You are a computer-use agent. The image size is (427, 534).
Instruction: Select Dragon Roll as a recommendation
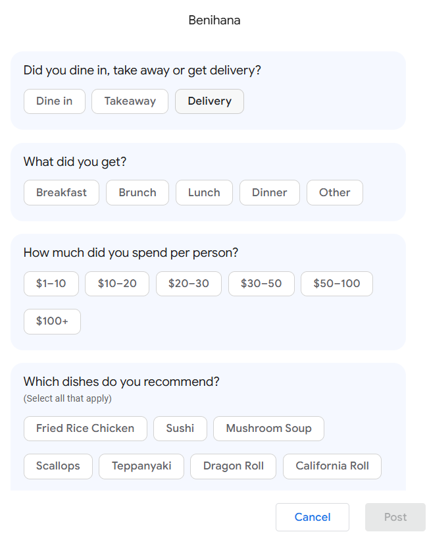(234, 466)
